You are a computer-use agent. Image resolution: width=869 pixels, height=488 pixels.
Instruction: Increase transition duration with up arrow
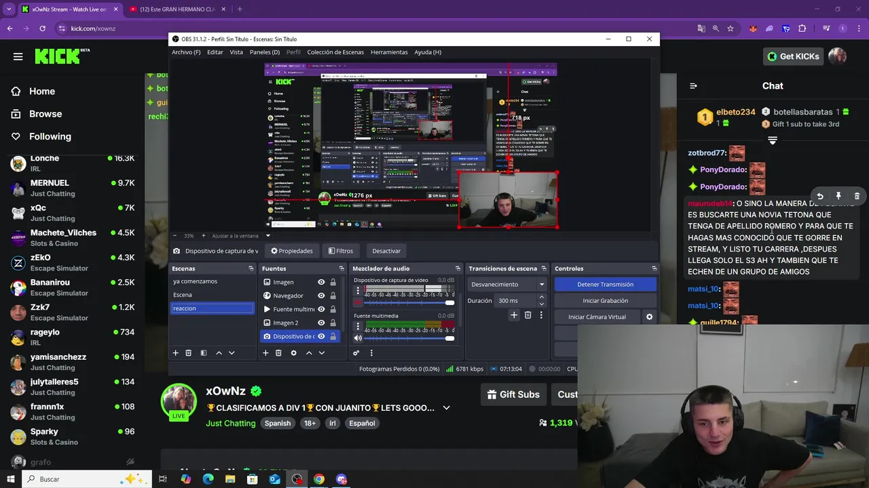click(x=541, y=297)
